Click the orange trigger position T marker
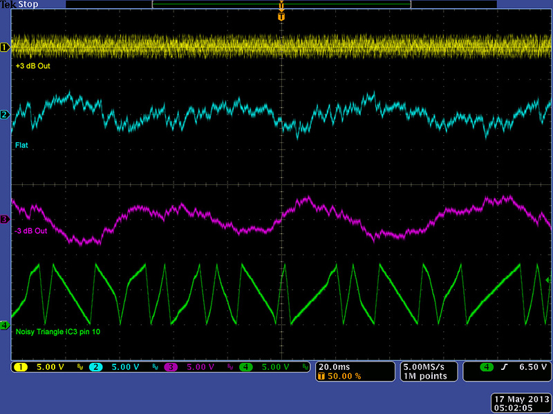Image resolution: width=553 pixels, height=414 pixels. click(281, 16)
